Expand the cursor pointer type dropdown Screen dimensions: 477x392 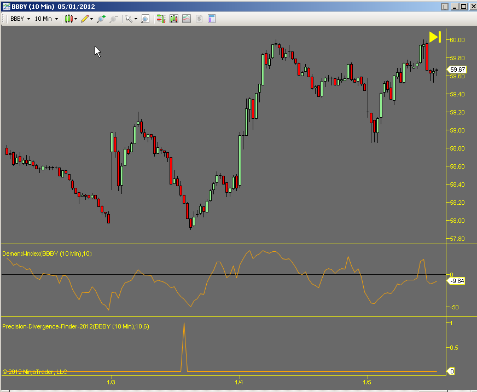pyautogui.click(x=136, y=19)
